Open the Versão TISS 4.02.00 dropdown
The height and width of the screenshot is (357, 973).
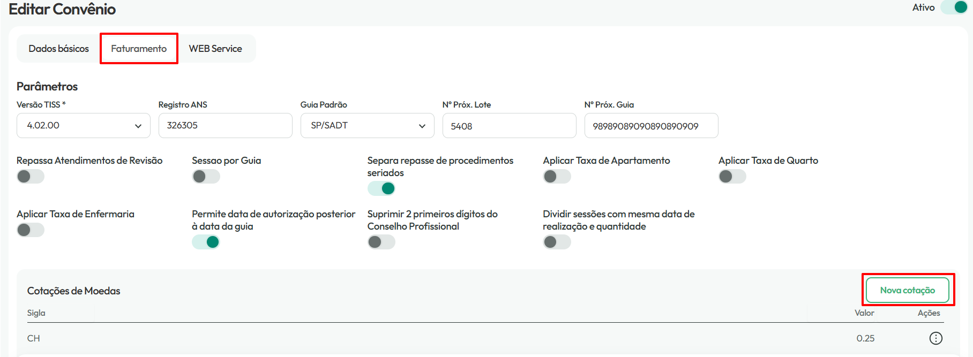84,125
